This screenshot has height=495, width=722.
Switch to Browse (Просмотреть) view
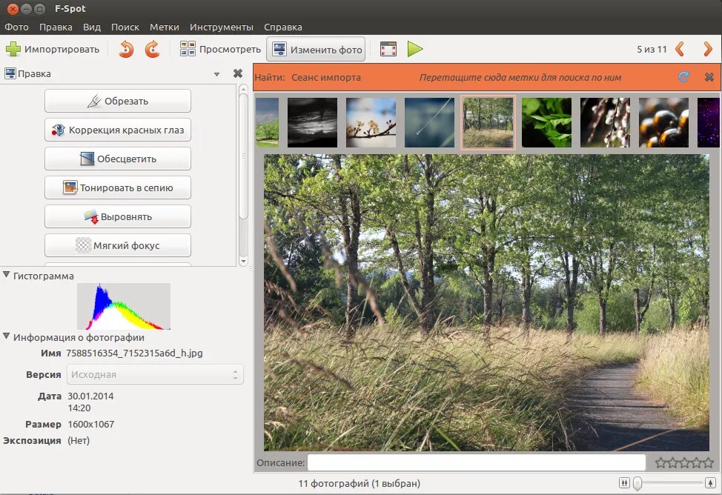coord(219,49)
